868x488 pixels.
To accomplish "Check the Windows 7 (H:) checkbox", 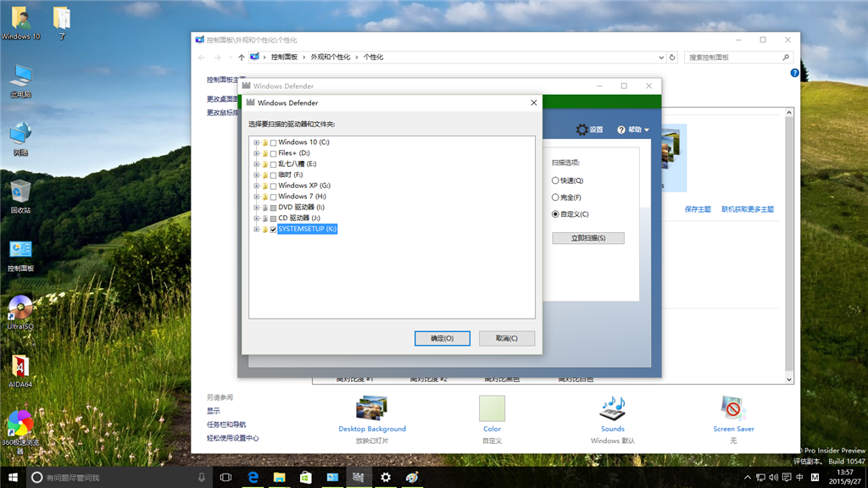I will pyautogui.click(x=273, y=197).
